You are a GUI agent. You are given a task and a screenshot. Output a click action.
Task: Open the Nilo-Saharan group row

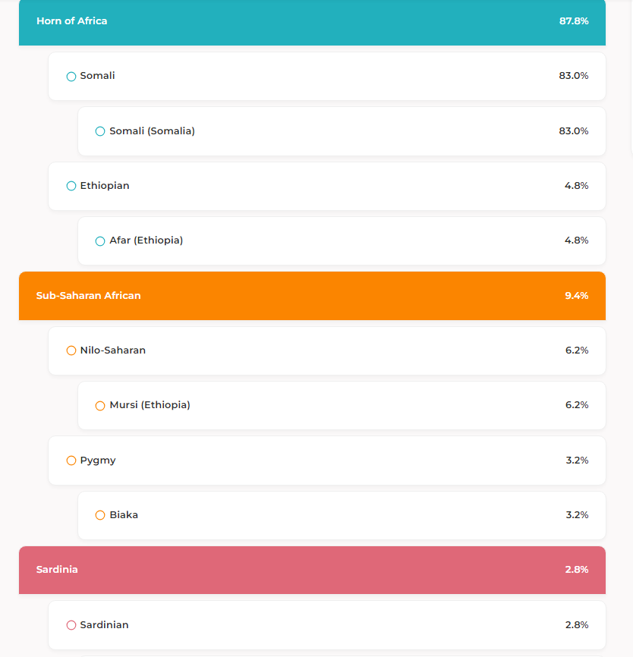326,351
